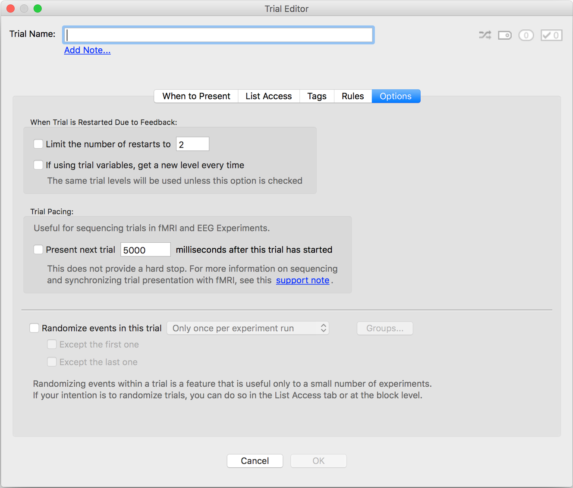Click into the Trial Name field
This screenshot has height=488, width=573.
click(x=218, y=35)
